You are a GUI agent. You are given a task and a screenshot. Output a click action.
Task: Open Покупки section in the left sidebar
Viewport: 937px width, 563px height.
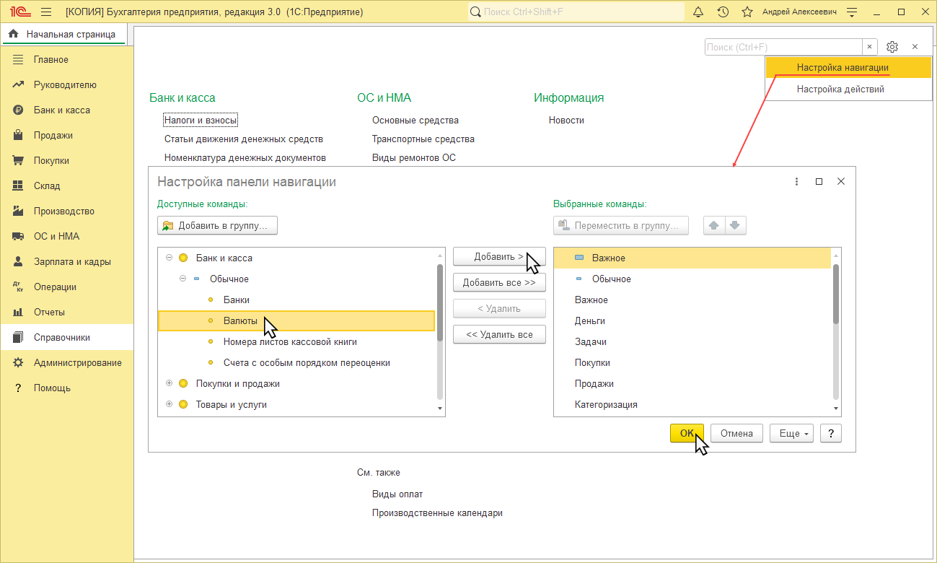[x=66, y=160]
